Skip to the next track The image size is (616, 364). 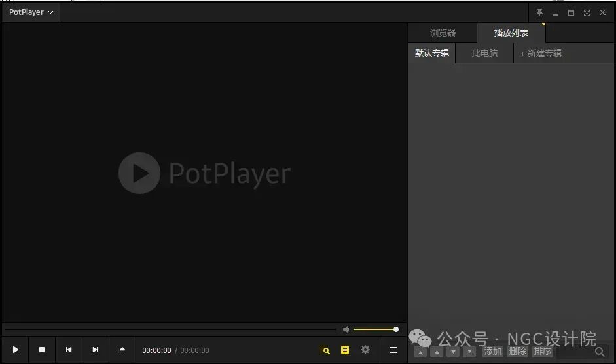pos(95,350)
